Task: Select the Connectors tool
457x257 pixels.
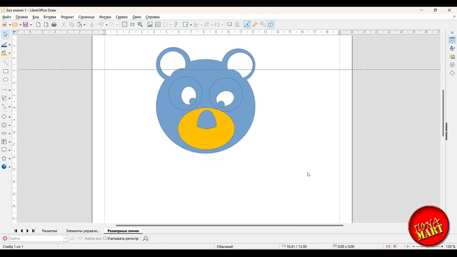Action: pyautogui.click(x=4, y=106)
